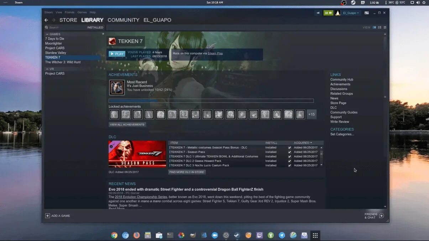Open Twitch from the dock

pos(260,235)
